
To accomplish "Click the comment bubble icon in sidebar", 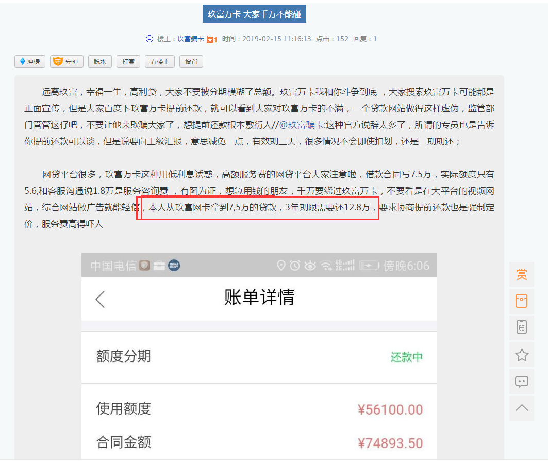I will 521,381.
